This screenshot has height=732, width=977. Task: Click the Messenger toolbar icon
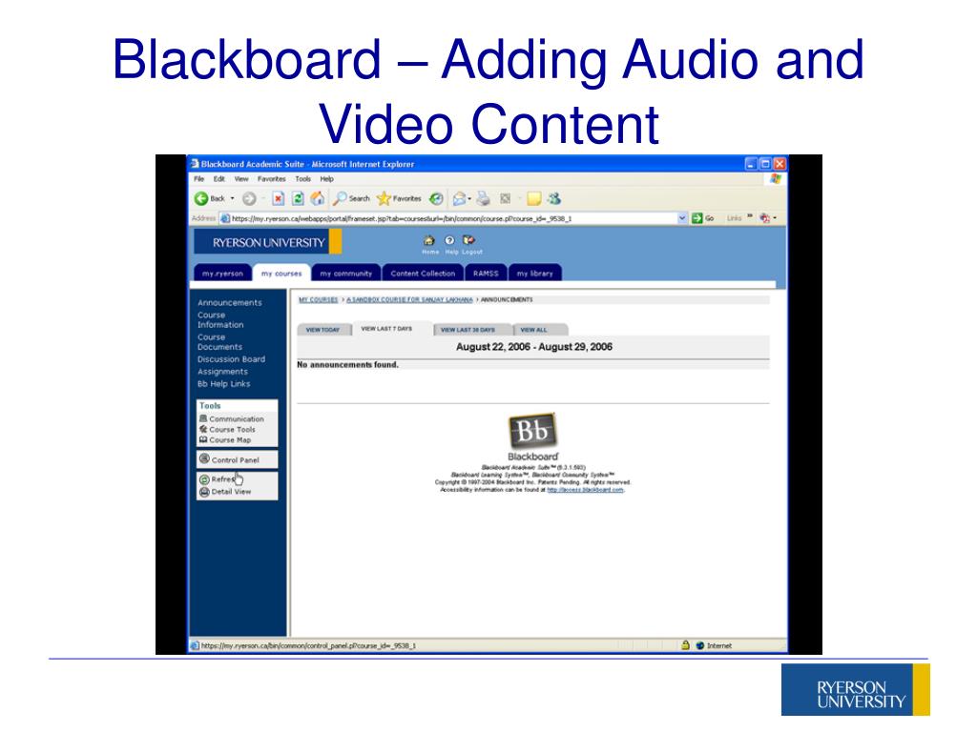click(554, 198)
